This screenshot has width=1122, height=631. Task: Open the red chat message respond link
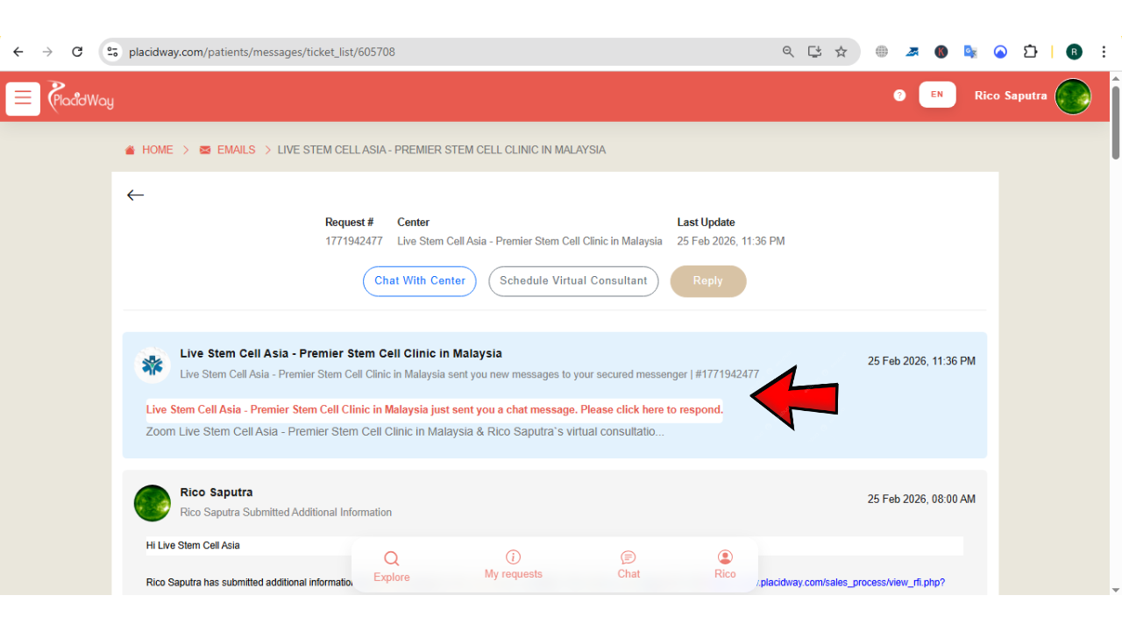(x=434, y=410)
